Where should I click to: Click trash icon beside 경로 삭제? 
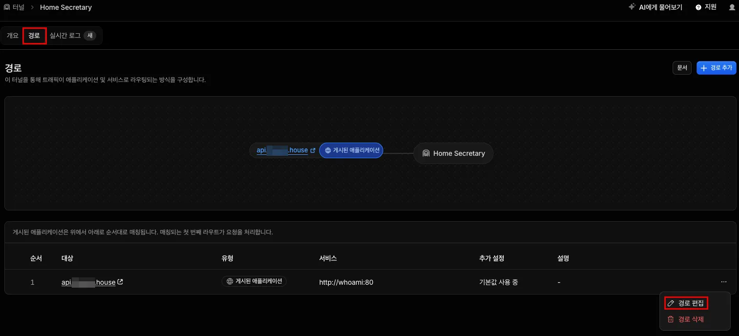pos(671,319)
